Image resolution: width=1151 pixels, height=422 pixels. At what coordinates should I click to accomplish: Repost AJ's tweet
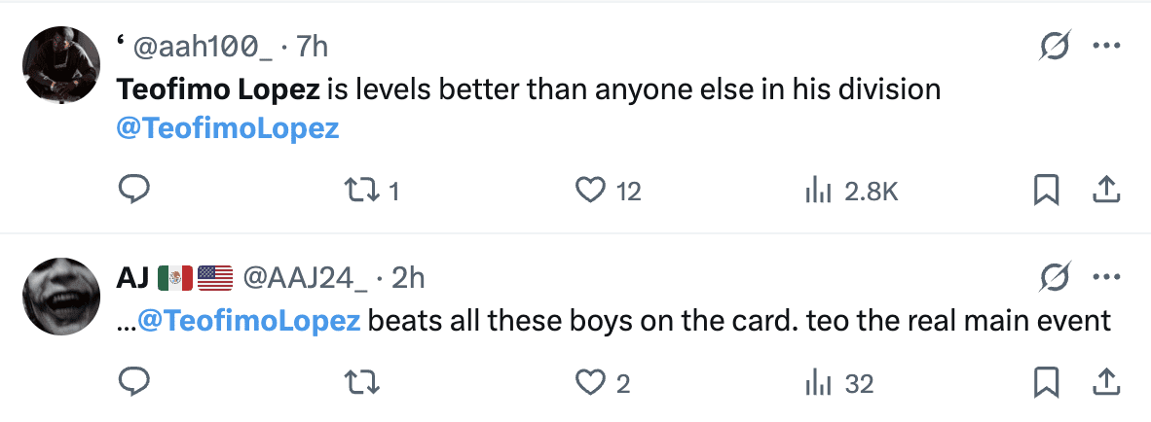pos(363,383)
